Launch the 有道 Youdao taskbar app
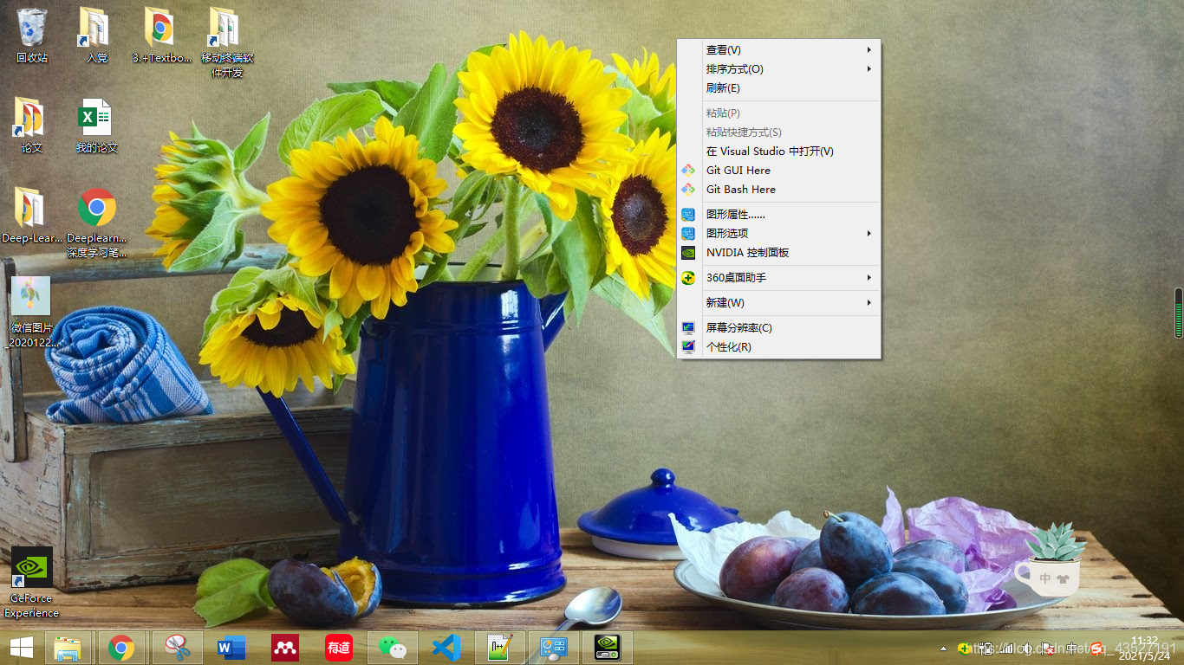Screen dimensions: 1184x665 tap(339, 648)
